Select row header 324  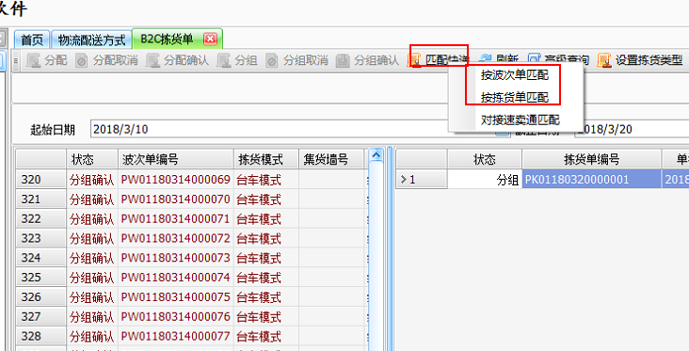(x=40, y=258)
